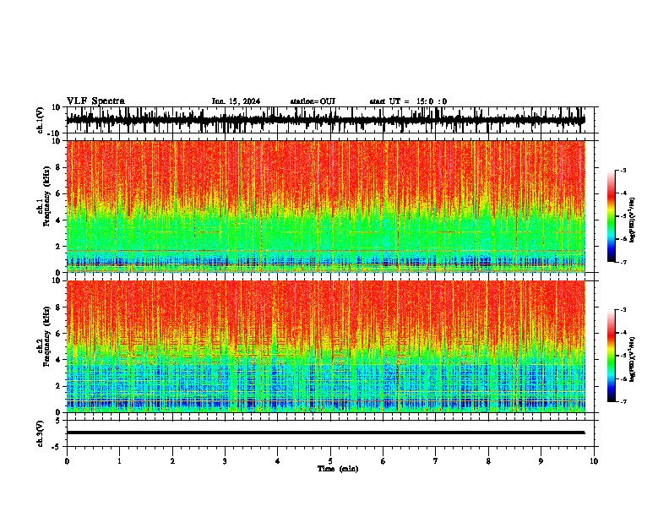Click ch.1 spectrogram '2' kHz tick label
669x517 pixels.
point(59,247)
